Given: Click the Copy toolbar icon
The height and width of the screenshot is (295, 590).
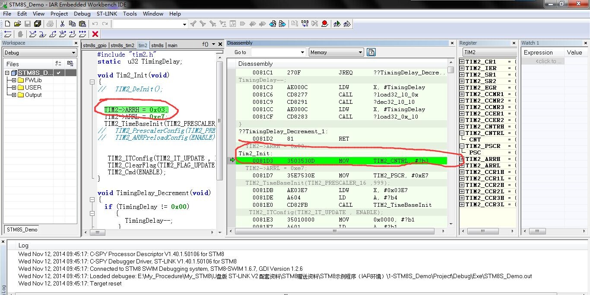Looking at the screenshot, I should click(72, 24).
